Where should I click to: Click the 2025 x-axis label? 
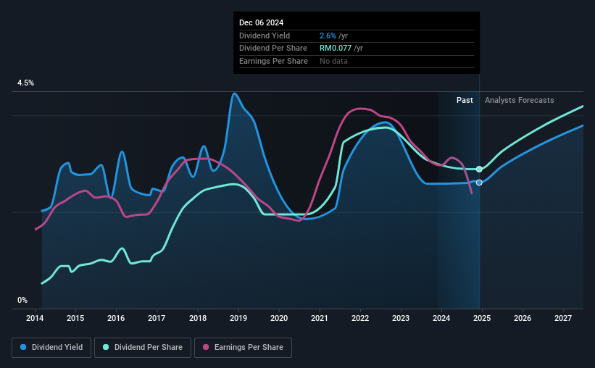(x=482, y=318)
